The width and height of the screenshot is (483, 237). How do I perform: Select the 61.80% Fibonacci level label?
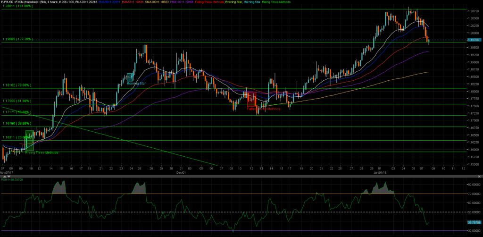click(17, 101)
